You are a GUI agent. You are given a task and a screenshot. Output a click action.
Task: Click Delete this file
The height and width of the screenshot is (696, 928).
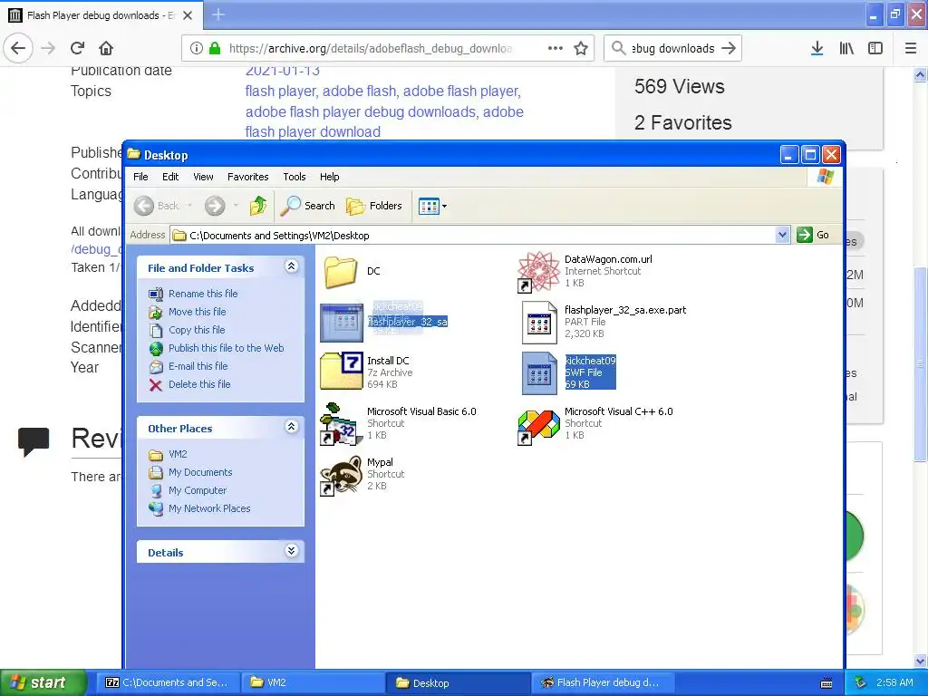pos(199,384)
